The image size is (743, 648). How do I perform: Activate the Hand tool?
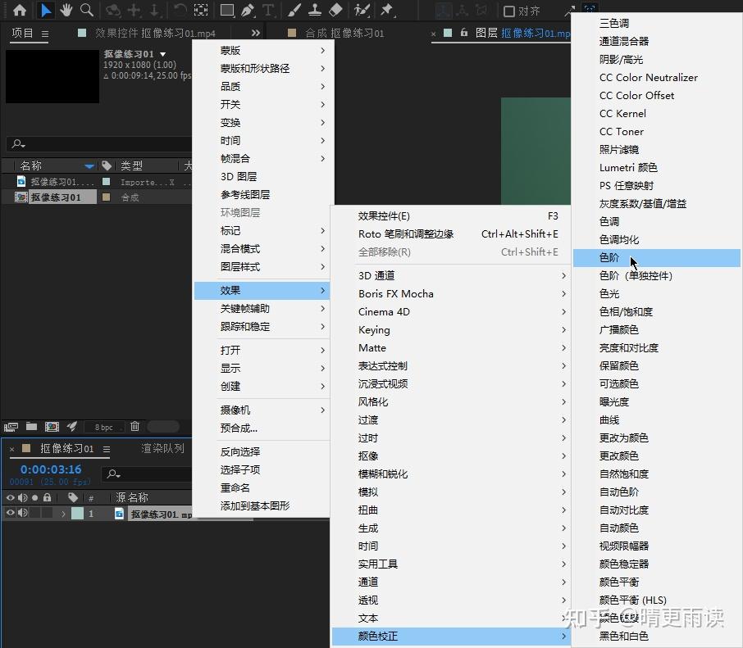pos(68,11)
